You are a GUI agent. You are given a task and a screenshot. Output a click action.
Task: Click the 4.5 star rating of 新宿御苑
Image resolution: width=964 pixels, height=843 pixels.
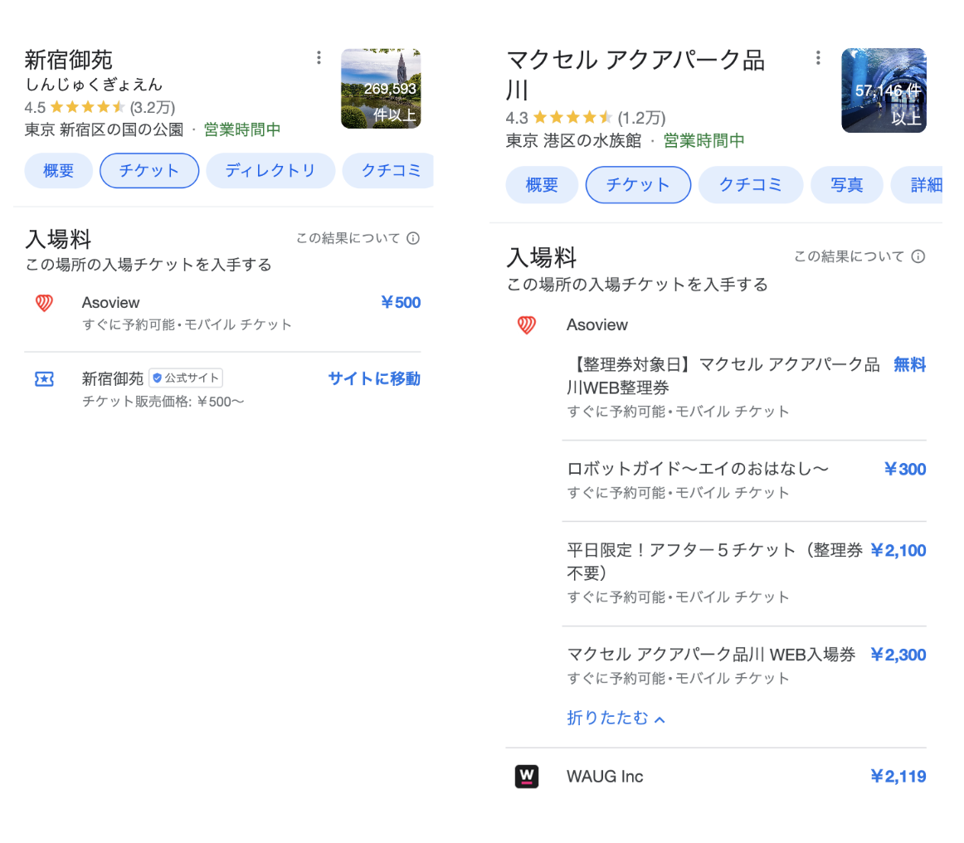pos(75,108)
